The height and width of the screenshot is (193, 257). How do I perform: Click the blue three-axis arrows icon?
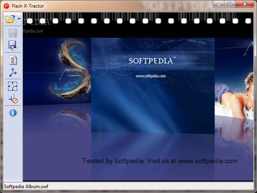pos(13,72)
